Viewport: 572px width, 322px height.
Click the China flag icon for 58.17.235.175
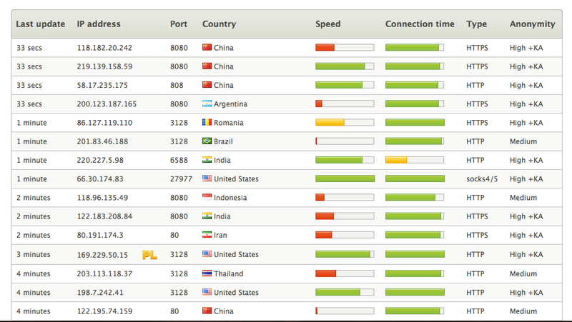point(207,84)
